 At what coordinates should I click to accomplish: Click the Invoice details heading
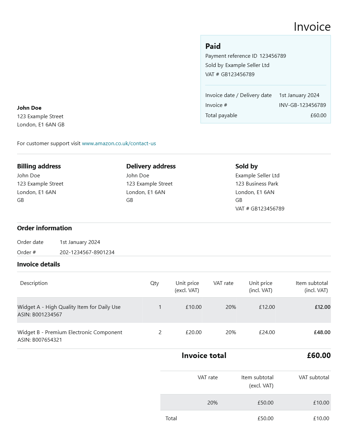(39, 264)
